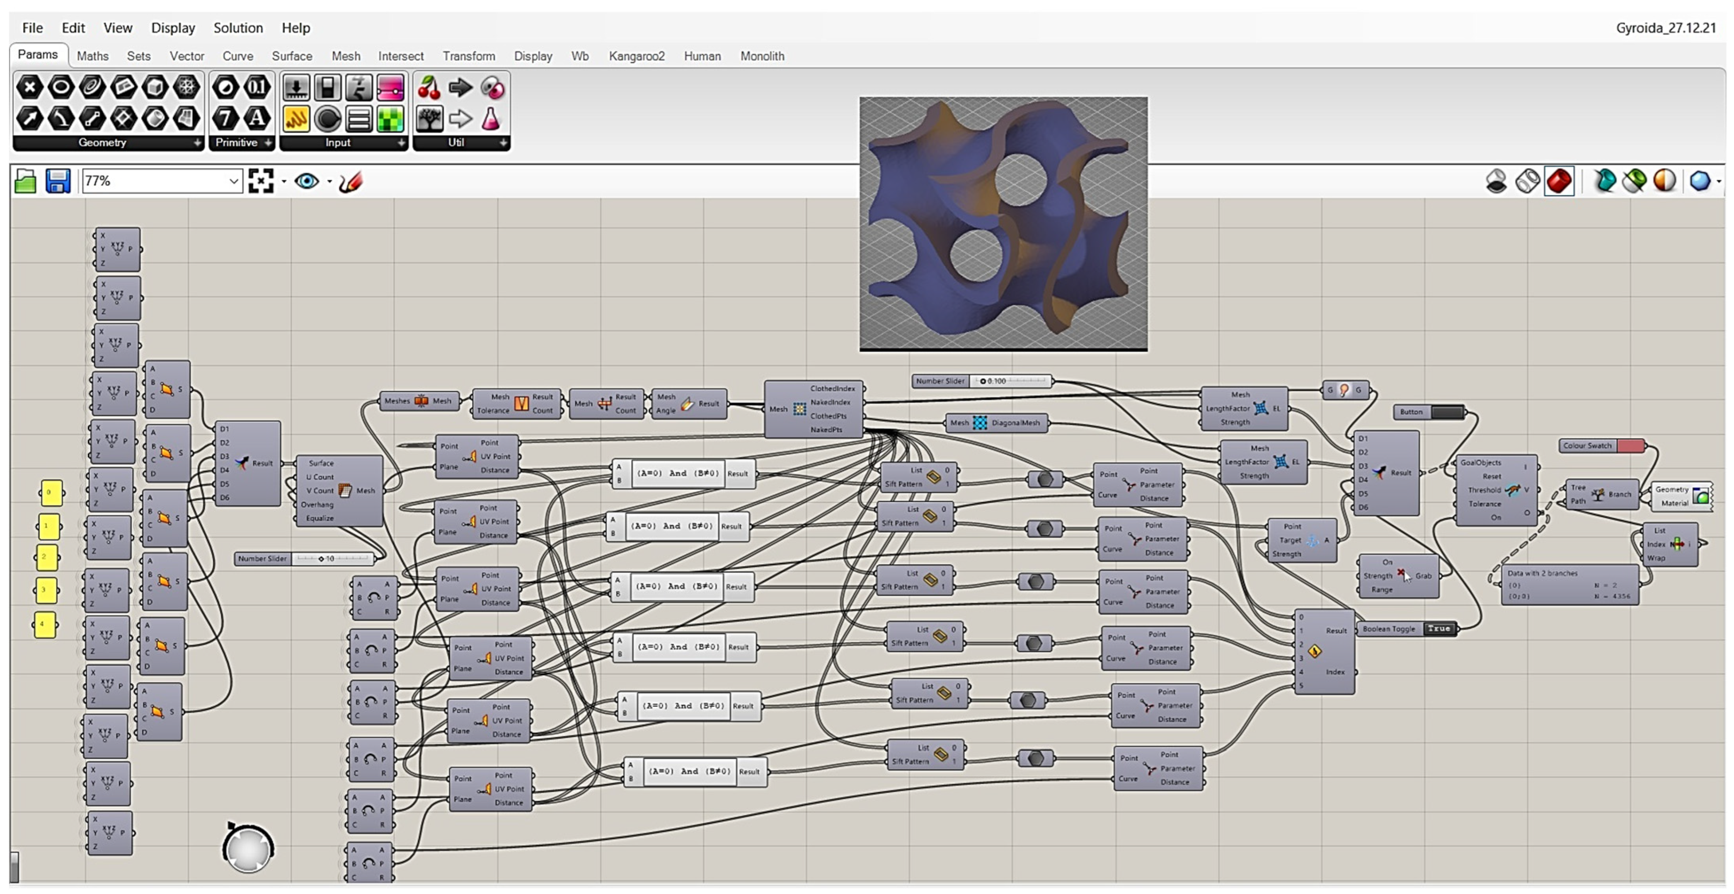Click the wireframe preview mode icon

1527,181
